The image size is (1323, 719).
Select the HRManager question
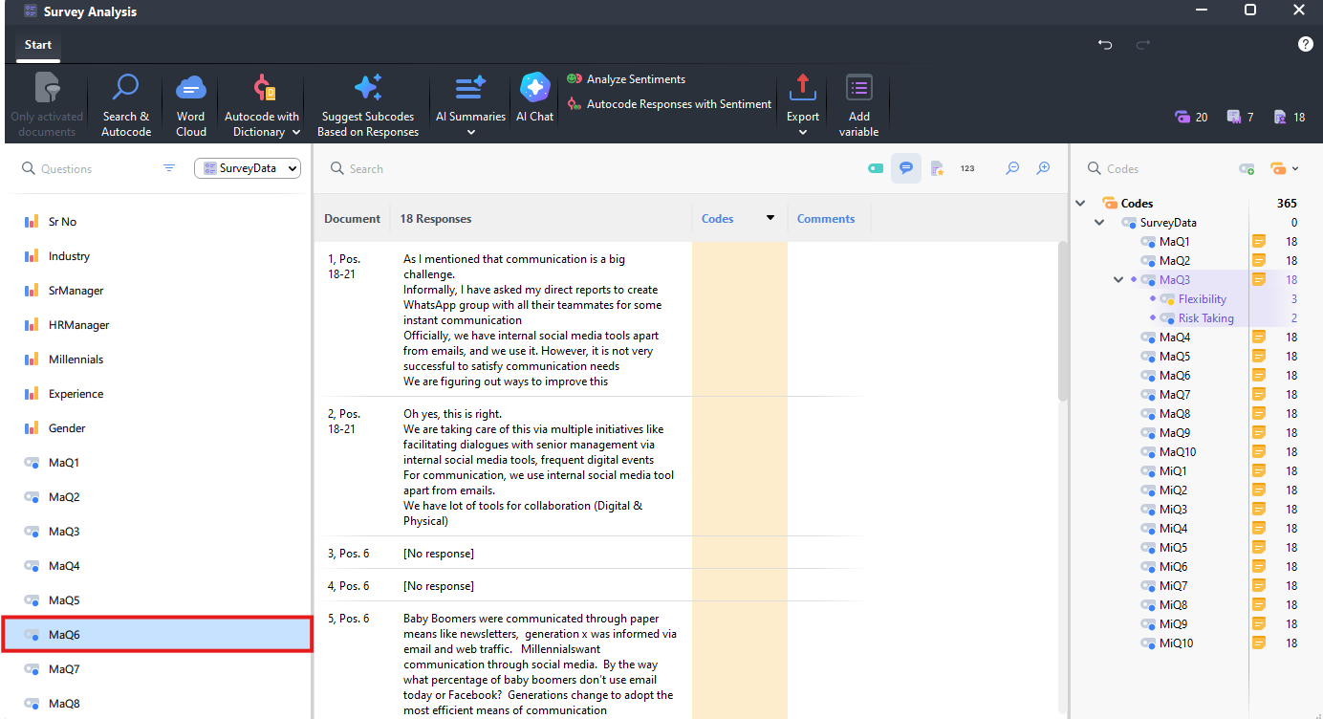(x=156, y=325)
